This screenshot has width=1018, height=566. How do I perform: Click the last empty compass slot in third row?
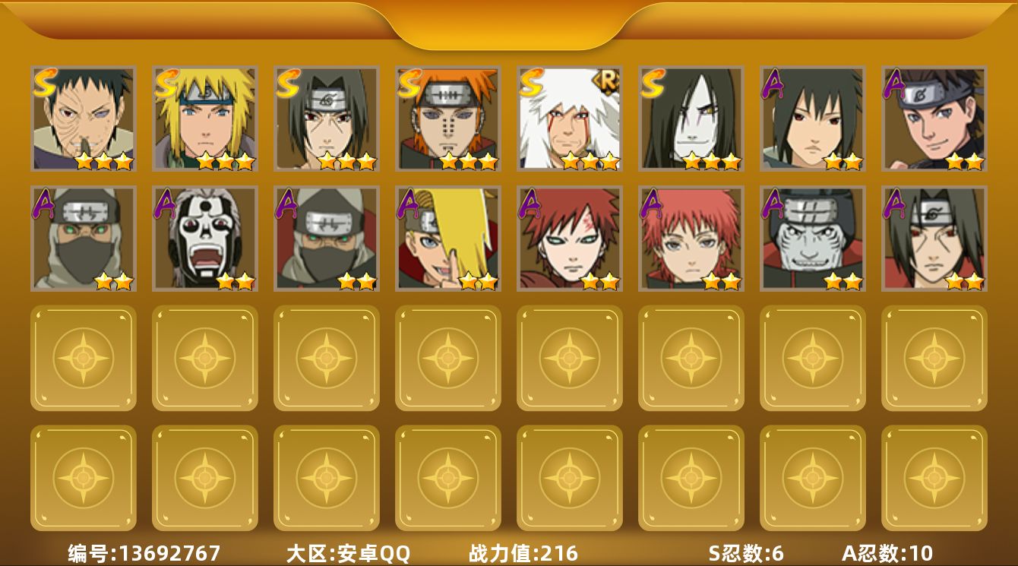point(934,358)
